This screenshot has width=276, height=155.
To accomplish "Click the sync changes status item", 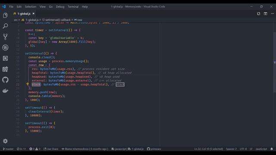I will click(21, 149).
